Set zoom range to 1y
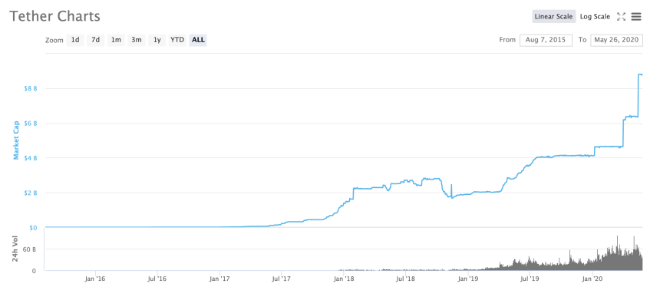The height and width of the screenshot is (287, 660). click(x=157, y=40)
